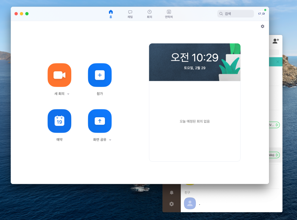Open the 참가 join meeting button
Viewport: 297px width, 220px height.
(x=100, y=75)
